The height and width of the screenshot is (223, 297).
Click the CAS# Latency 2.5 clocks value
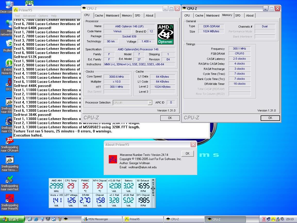click(240, 59)
